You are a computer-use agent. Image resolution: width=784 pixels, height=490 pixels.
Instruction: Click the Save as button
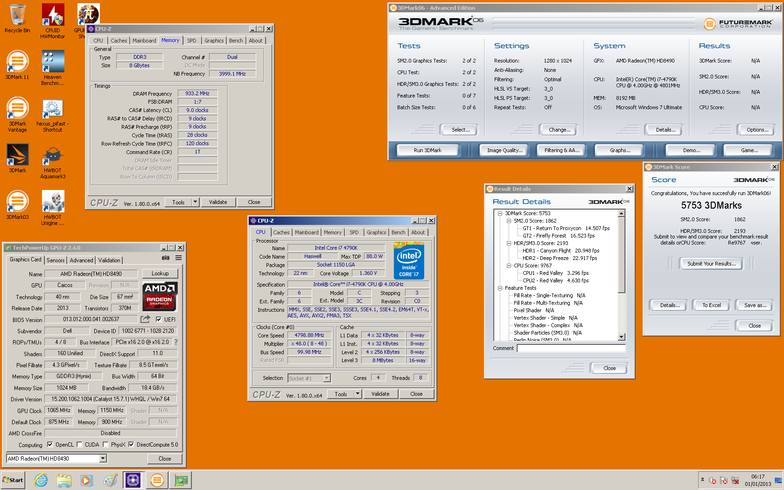[755, 305]
